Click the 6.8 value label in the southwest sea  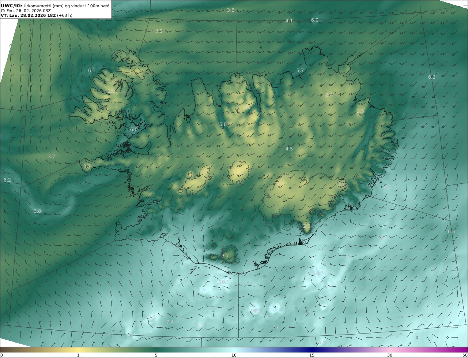click(37, 211)
